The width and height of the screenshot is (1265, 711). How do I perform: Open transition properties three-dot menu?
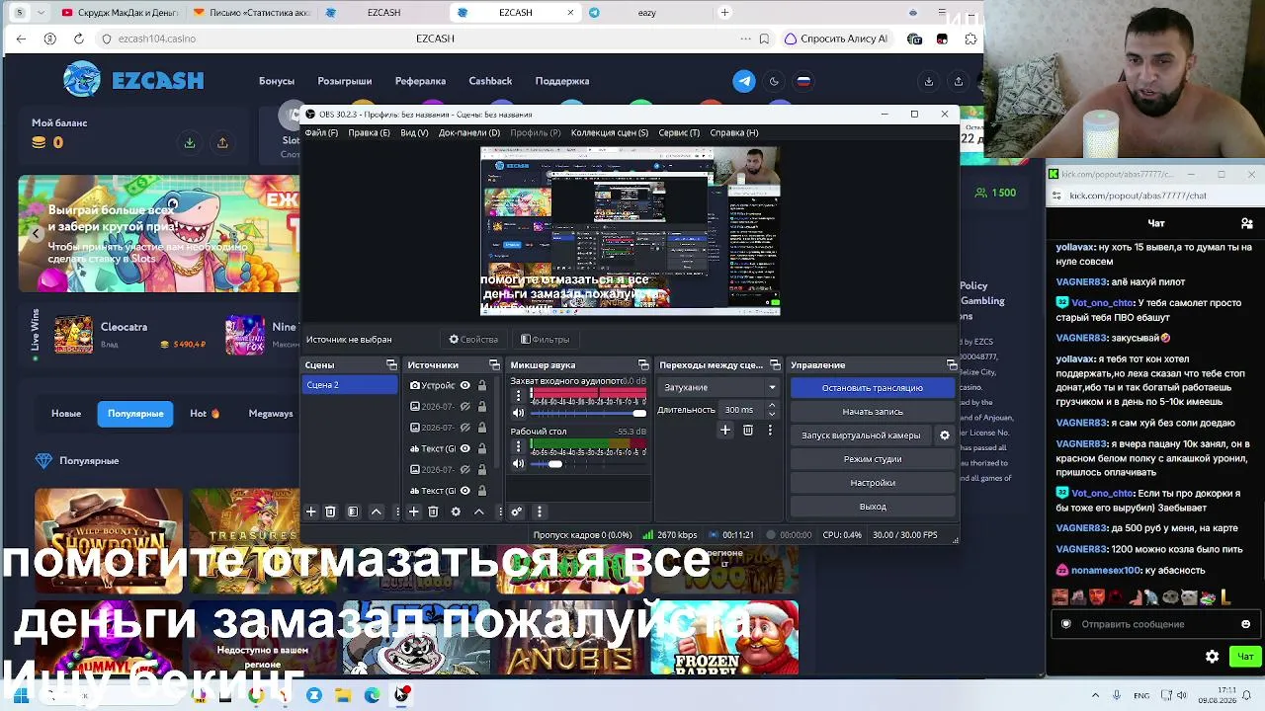click(770, 431)
